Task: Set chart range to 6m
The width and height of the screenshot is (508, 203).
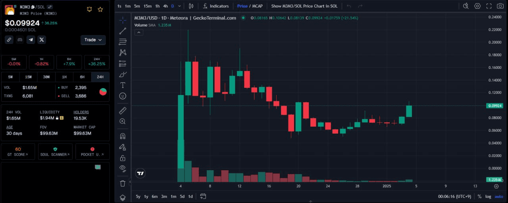Action: [x=155, y=196]
